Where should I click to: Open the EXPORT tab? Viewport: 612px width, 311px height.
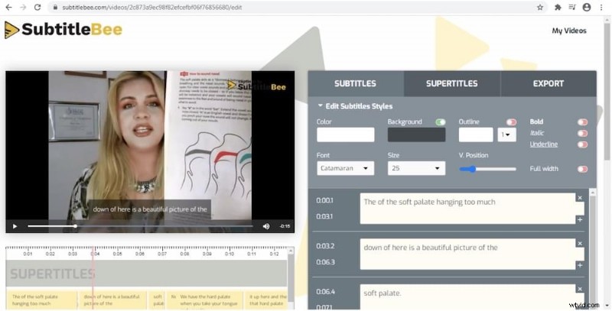pyautogui.click(x=549, y=83)
